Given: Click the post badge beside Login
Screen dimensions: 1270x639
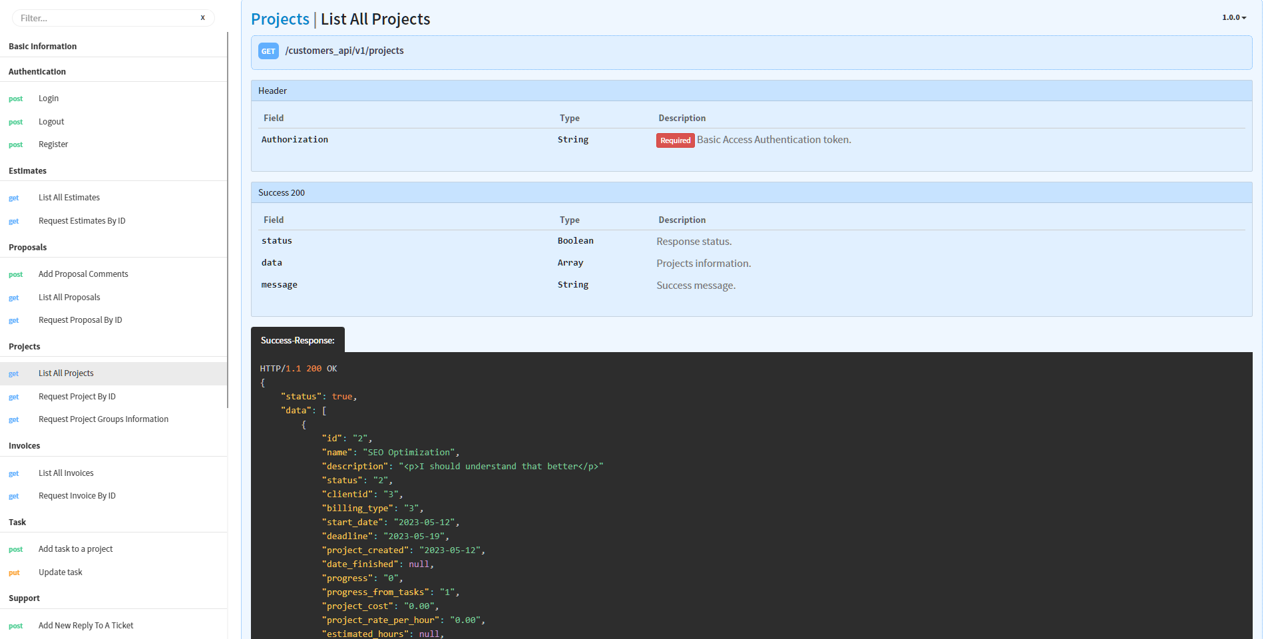Looking at the screenshot, I should click(x=15, y=99).
